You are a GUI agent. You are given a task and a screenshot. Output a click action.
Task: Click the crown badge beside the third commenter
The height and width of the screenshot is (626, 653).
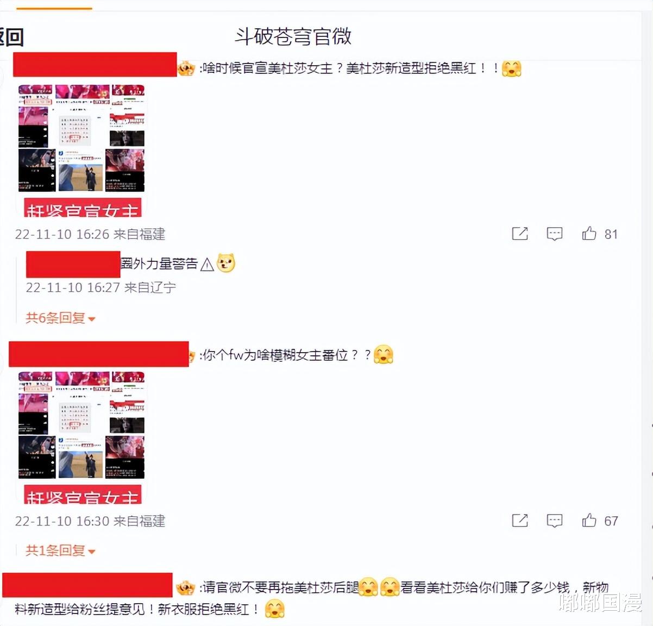pyautogui.click(x=185, y=587)
